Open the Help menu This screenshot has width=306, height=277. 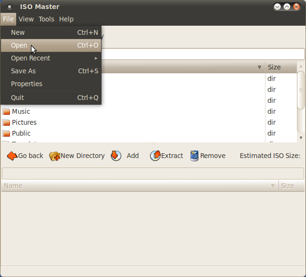(66, 19)
